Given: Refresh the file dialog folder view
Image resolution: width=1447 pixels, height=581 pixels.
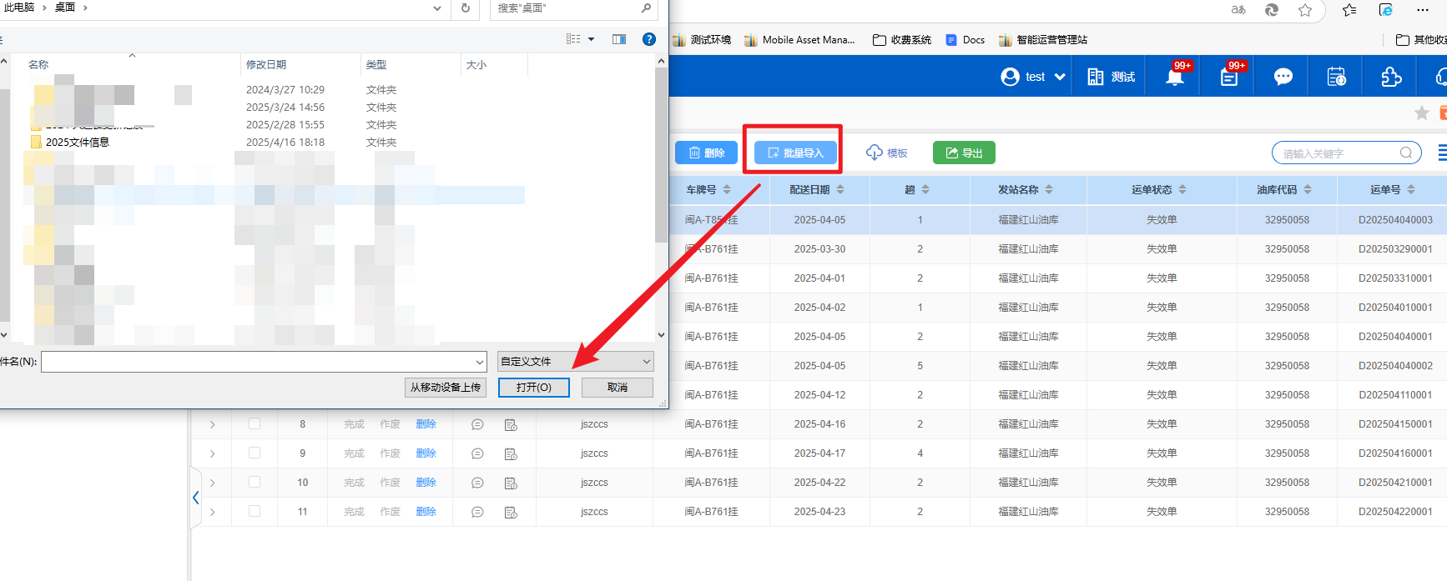Looking at the screenshot, I should 466,8.
